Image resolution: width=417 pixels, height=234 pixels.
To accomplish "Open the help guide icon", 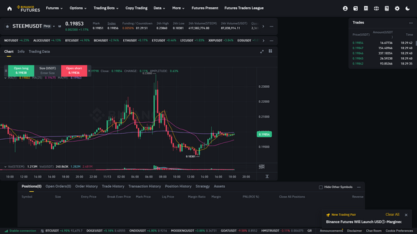I will (x=386, y=8).
